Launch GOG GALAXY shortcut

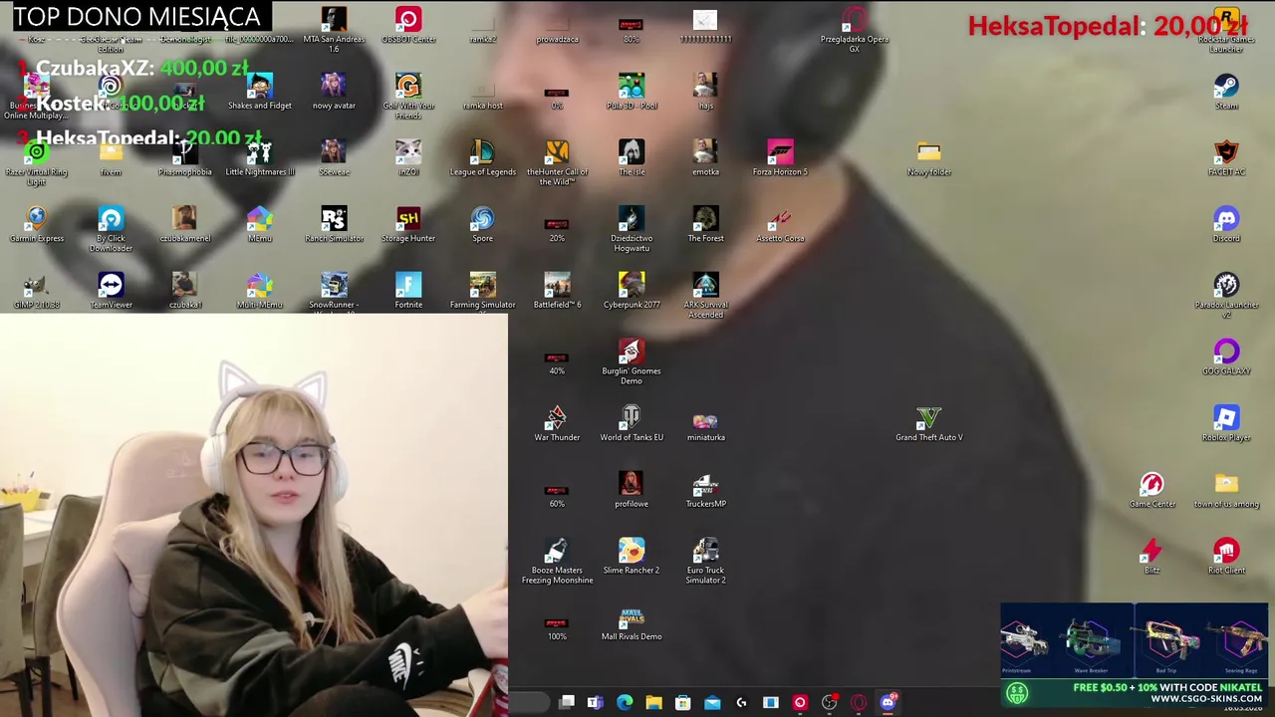point(1226,357)
